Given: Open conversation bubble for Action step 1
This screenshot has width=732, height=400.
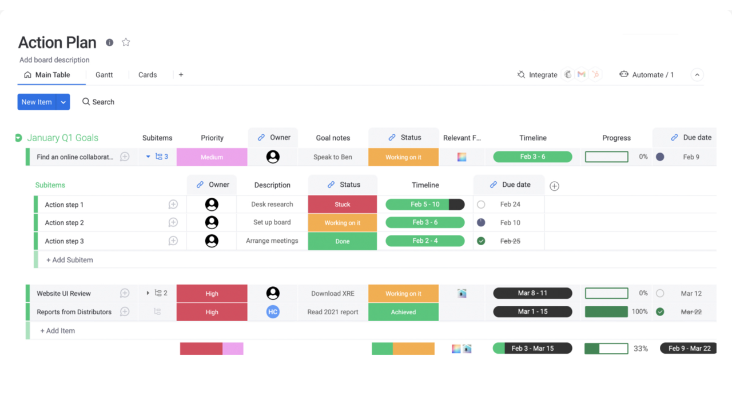Looking at the screenshot, I should point(173,205).
